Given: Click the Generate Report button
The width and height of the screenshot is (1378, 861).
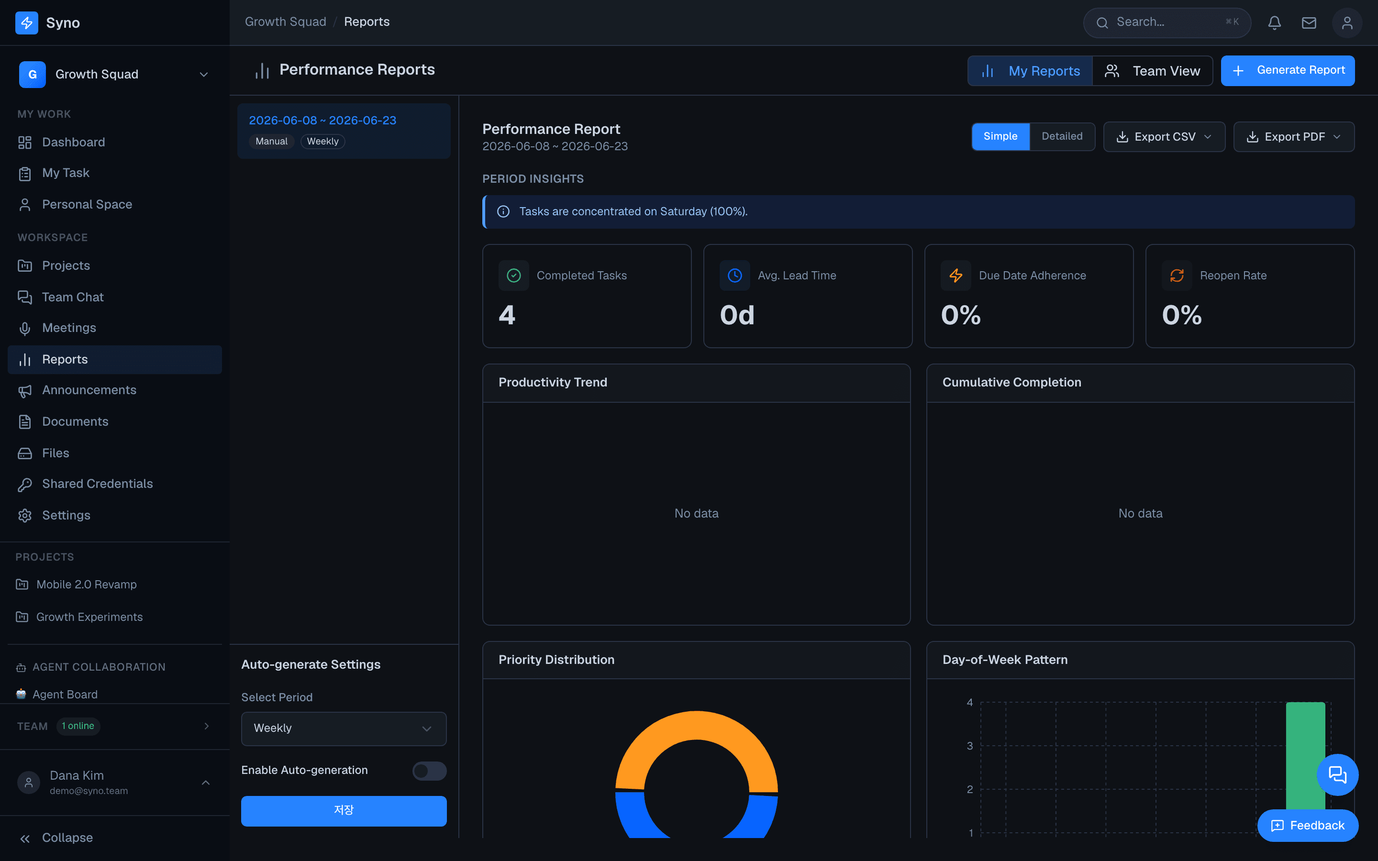Looking at the screenshot, I should [1288, 71].
